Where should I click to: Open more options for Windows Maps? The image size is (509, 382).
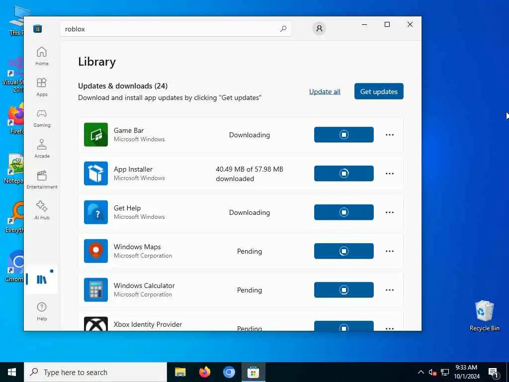pos(390,251)
